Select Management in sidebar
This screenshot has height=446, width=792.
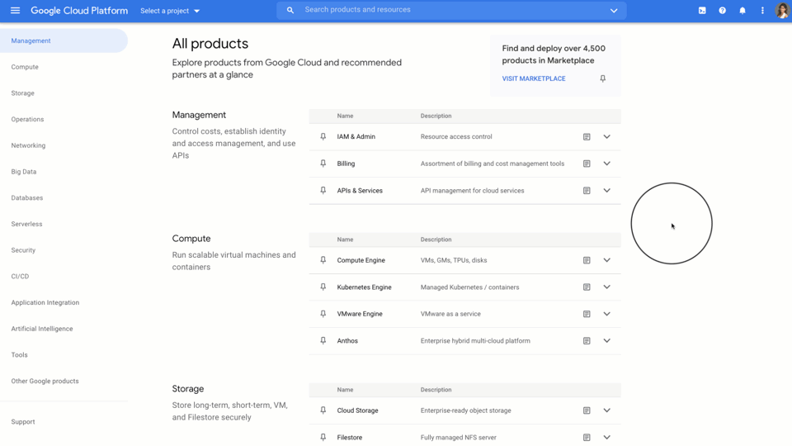click(64, 40)
